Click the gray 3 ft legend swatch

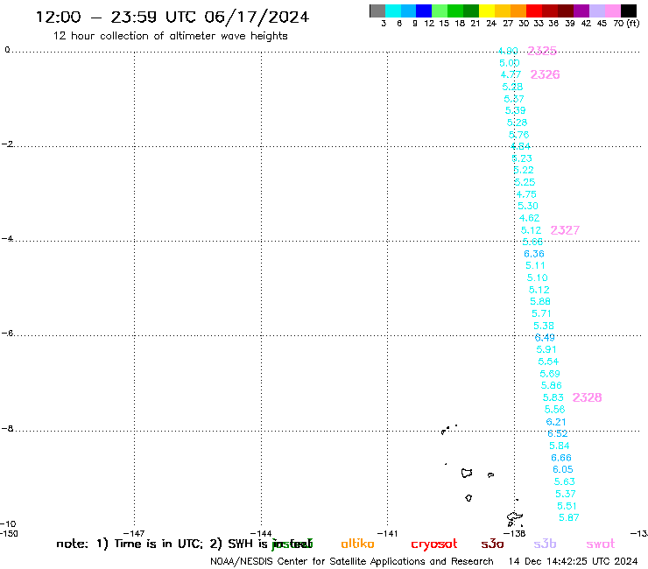[x=377, y=11]
